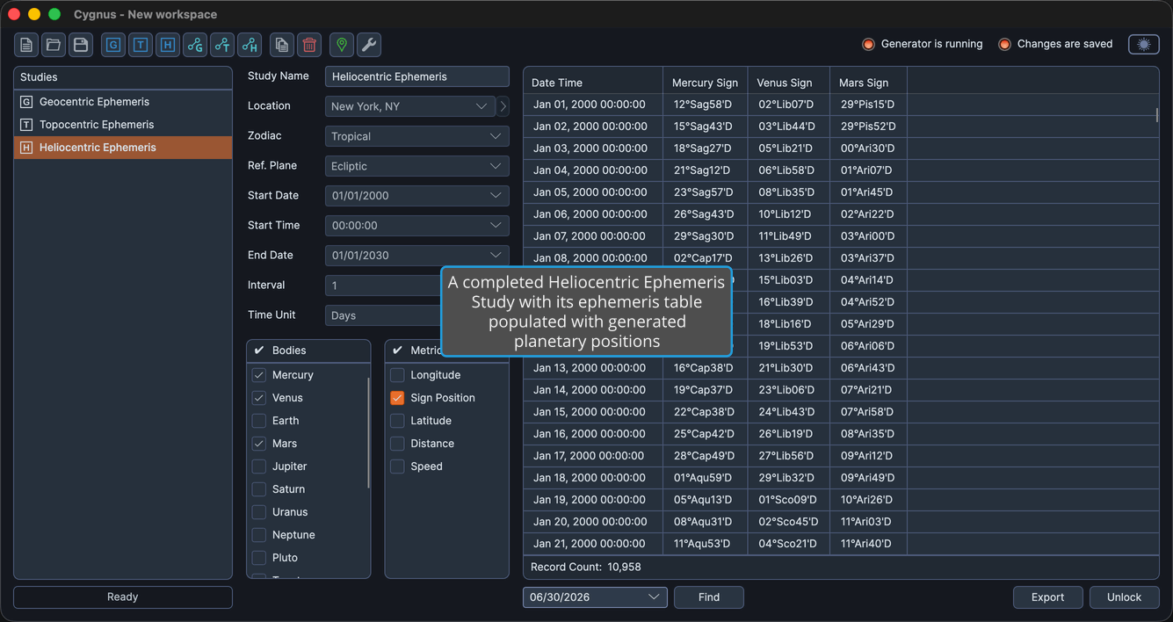Select the Jan 01, 2000 00:00:00 row
The image size is (1173, 622).
(x=839, y=105)
